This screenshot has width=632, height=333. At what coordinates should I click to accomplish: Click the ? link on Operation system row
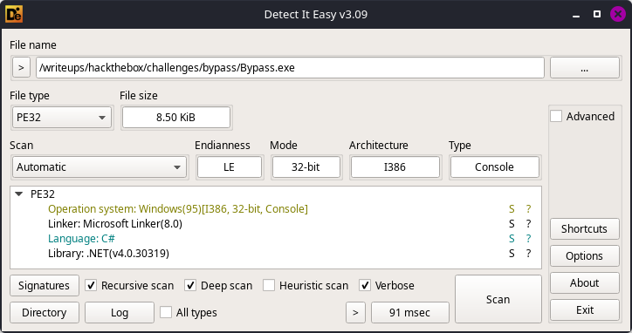pyautogui.click(x=528, y=209)
